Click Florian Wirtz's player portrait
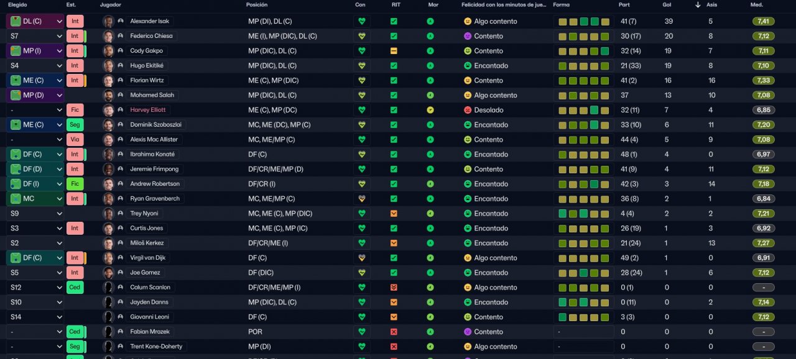The image size is (796, 359). [108, 80]
